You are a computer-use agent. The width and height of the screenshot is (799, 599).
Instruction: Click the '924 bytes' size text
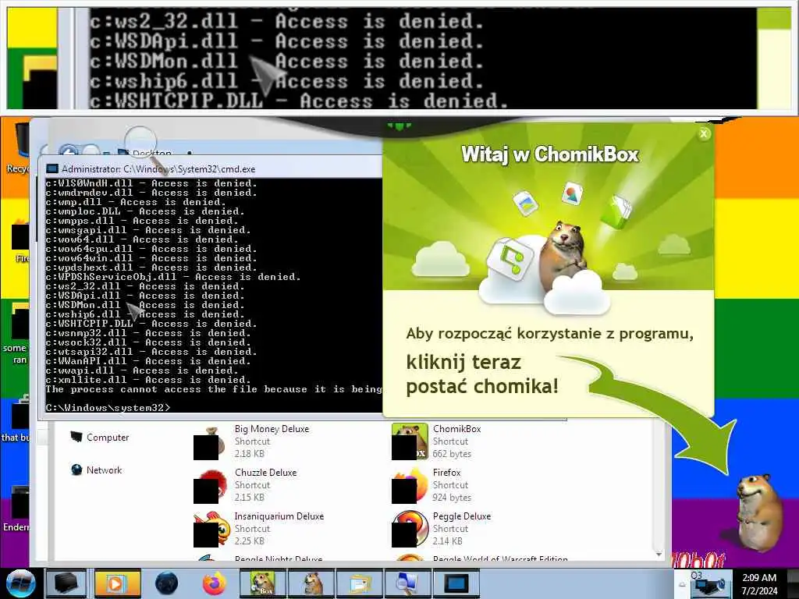click(452, 497)
